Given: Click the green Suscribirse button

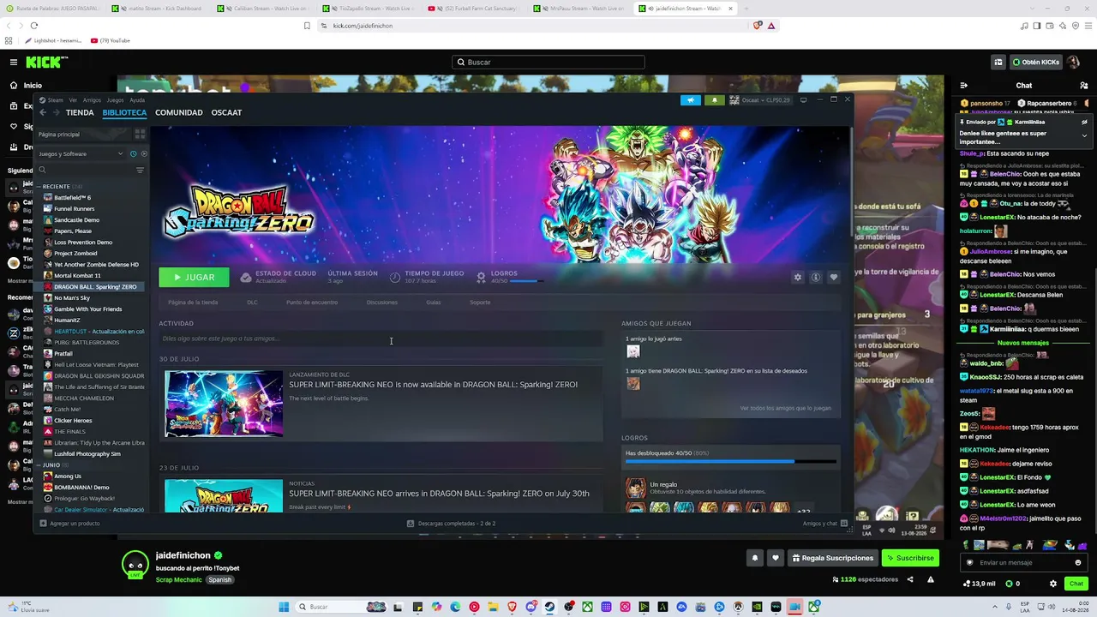Looking at the screenshot, I should pos(910,558).
